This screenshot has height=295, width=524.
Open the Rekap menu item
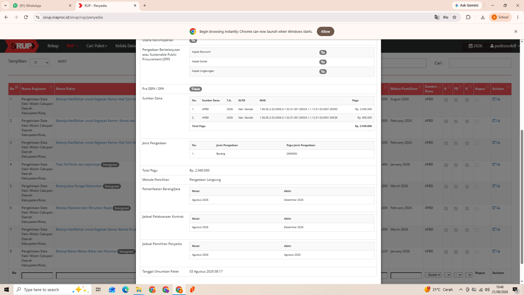53,46
